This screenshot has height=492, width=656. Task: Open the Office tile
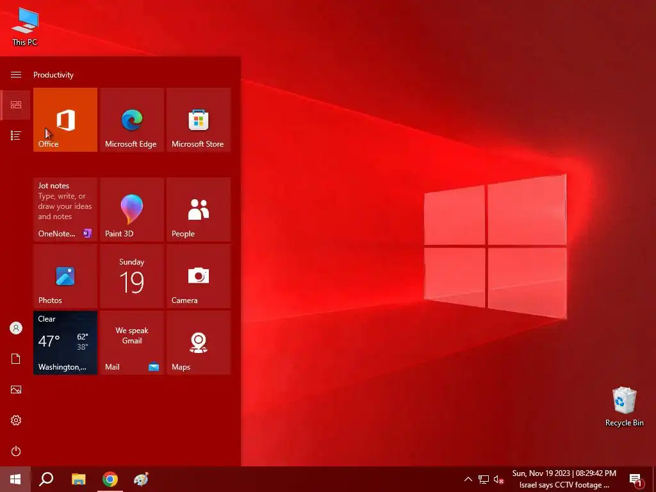65,120
